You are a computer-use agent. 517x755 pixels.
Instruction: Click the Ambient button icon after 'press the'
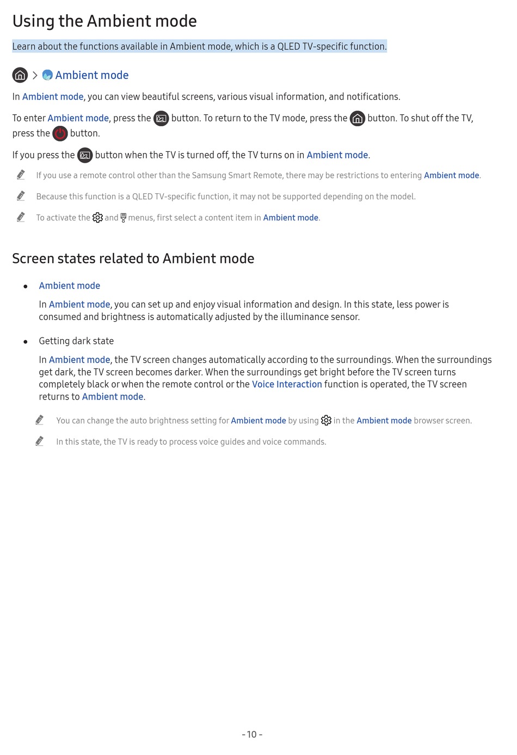pos(161,118)
